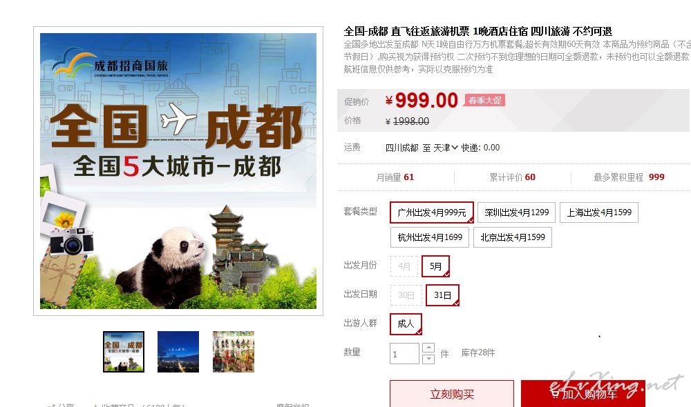Click the quantity input field
The width and height of the screenshot is (691, 407).
point(404,353)
